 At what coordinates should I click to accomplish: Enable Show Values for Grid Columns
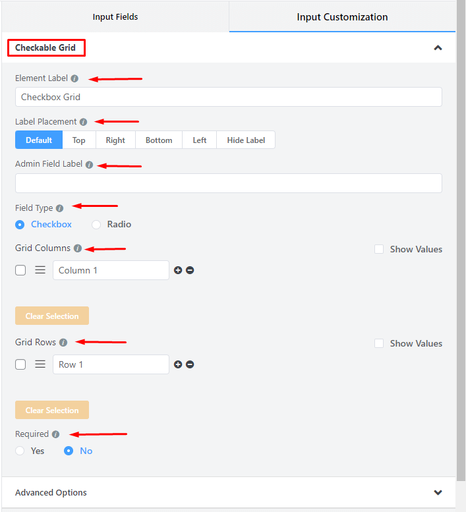point(379,249)
